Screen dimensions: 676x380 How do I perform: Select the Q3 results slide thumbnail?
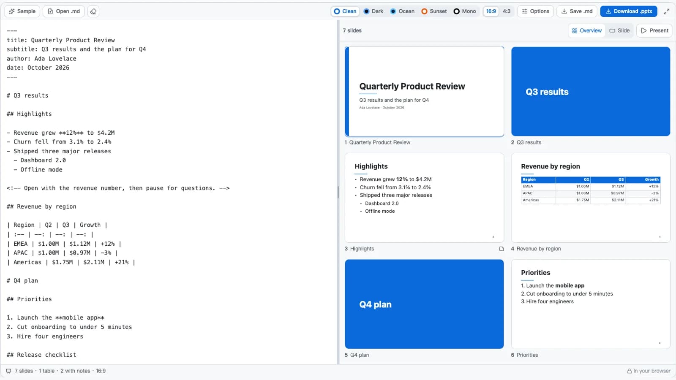tap(591, 92)
